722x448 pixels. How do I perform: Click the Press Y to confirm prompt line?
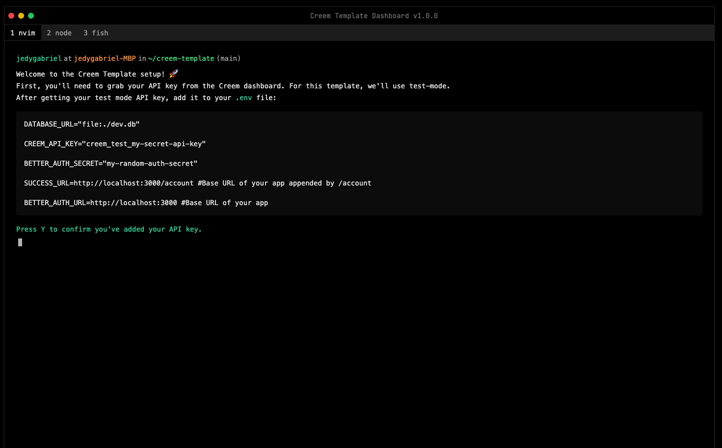[109, 229]
